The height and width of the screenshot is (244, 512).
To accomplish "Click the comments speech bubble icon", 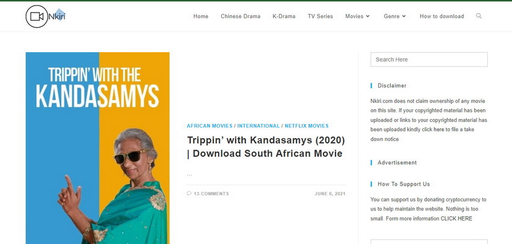I will click(x=189, y=194).
